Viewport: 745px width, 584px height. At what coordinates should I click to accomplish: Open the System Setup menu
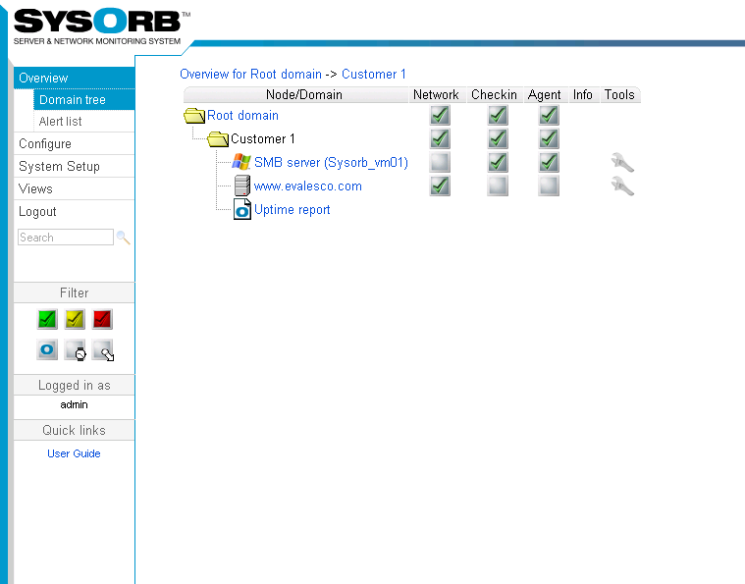[x=75, y=166]
